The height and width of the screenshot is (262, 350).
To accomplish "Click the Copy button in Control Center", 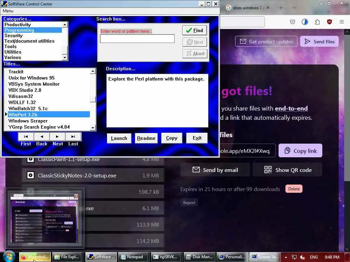I will pos(172,138).
